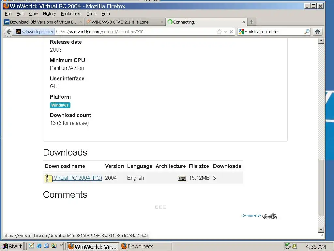Select the WinWorld taskbar button

(x=93, y=246)
